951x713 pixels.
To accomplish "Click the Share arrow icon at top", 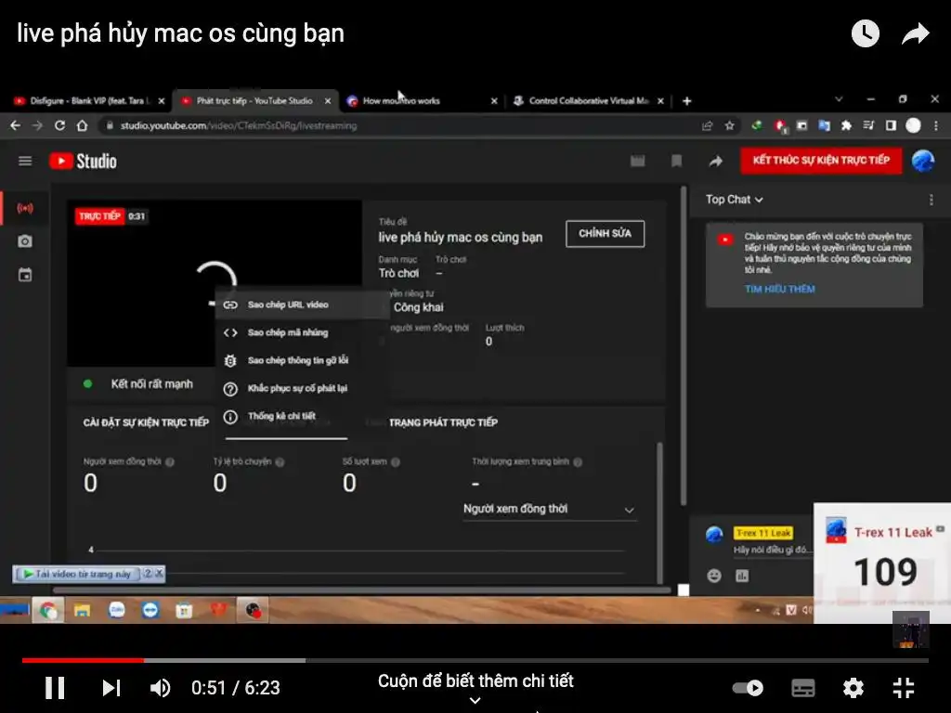I will 916,34.
